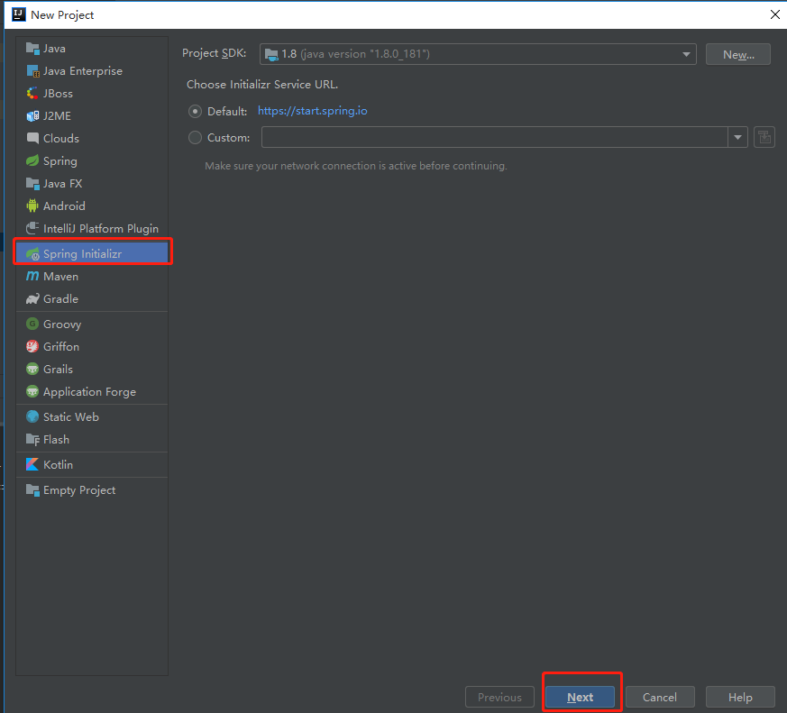Select the Flash project type label
Image resolution: width=787 pixels, height=713 pixels.
pos(56,440)
